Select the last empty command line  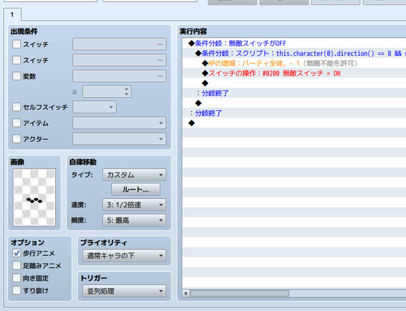[x=294, y=123]
